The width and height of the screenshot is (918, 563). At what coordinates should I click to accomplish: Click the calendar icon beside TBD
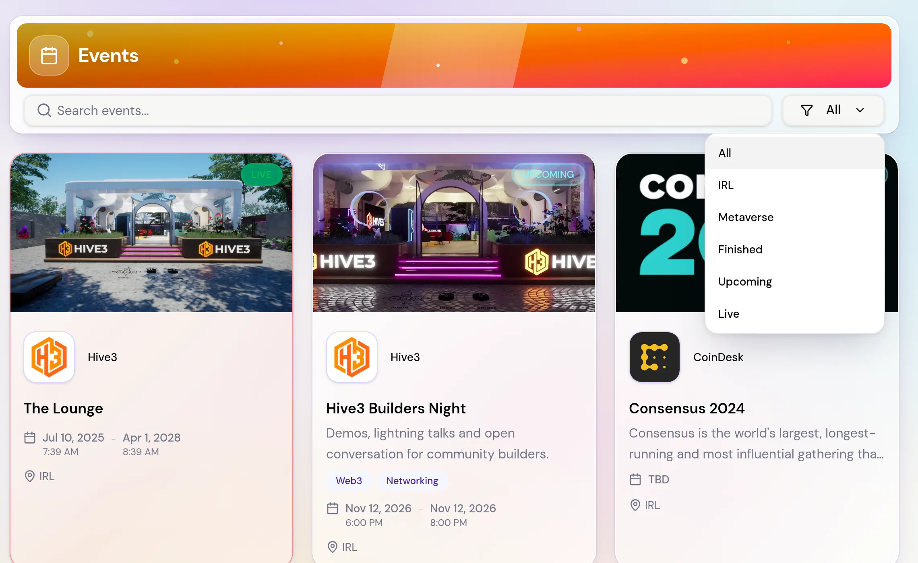635,479
